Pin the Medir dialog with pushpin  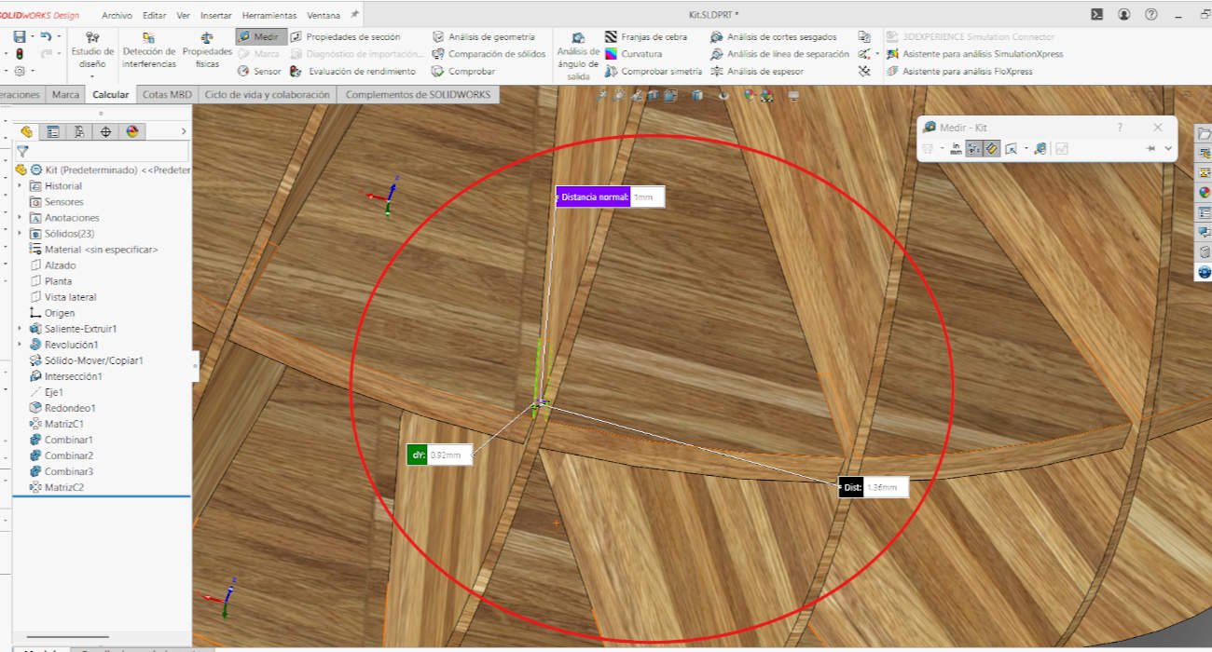click(x=1150, y=148)
